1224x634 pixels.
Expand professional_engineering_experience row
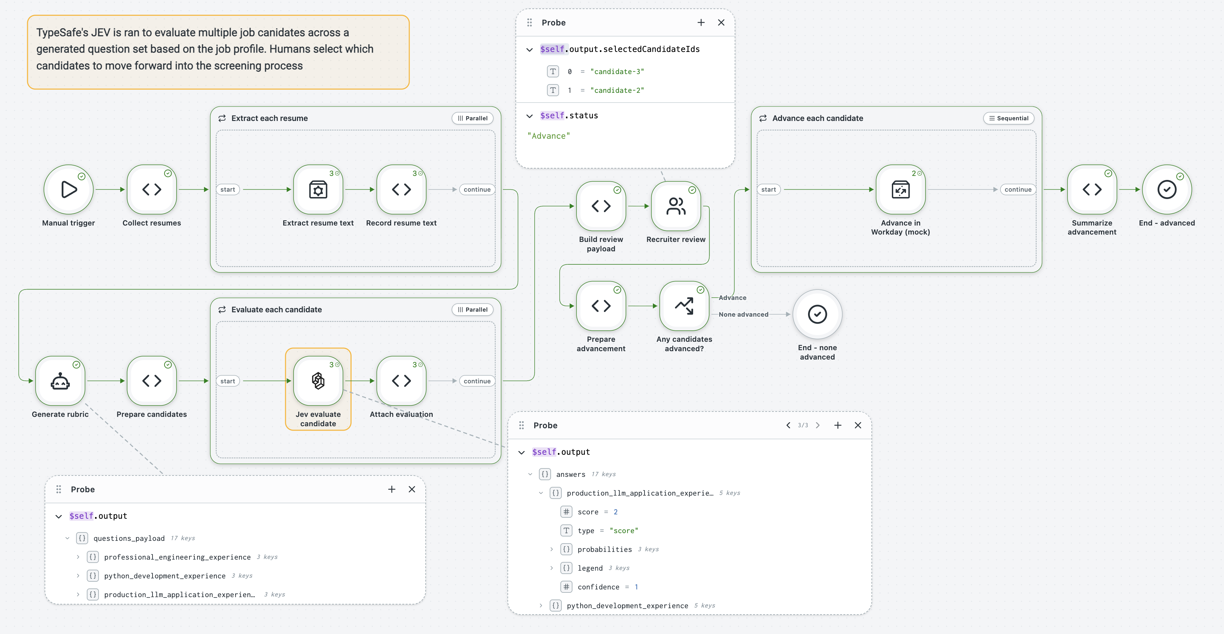pyautogui.click(x=78, y=557)
